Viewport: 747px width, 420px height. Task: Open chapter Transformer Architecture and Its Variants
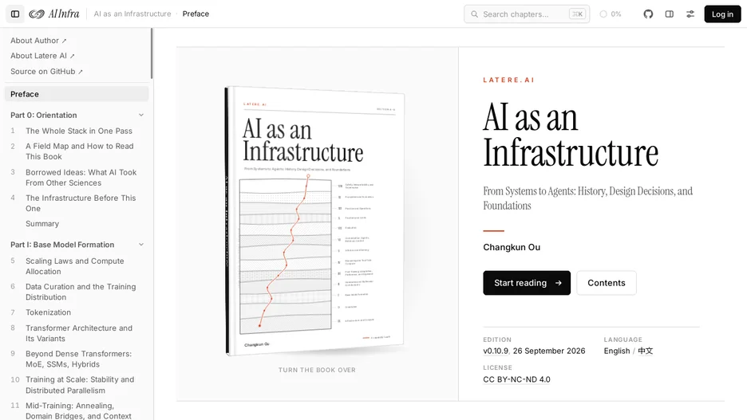[79, 333]
